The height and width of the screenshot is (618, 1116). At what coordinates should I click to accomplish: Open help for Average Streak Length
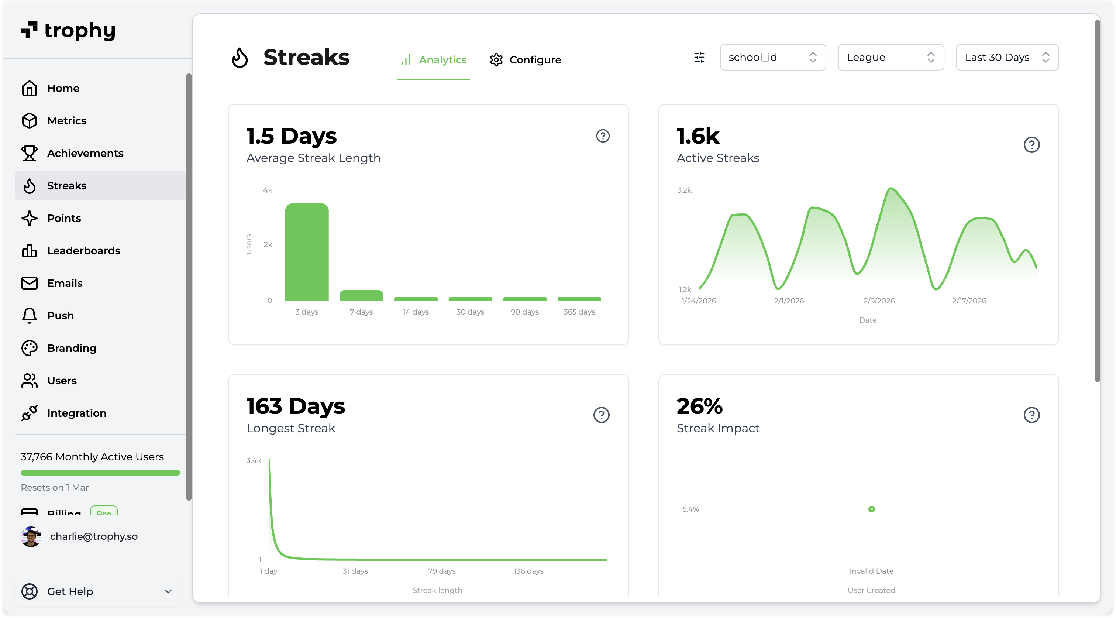tap(603, 135)
